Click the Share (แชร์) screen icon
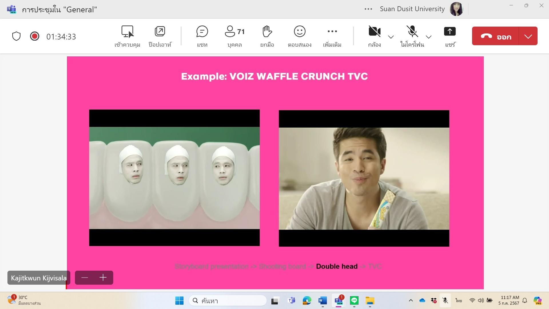549x309 pixels. click(450, 31)
